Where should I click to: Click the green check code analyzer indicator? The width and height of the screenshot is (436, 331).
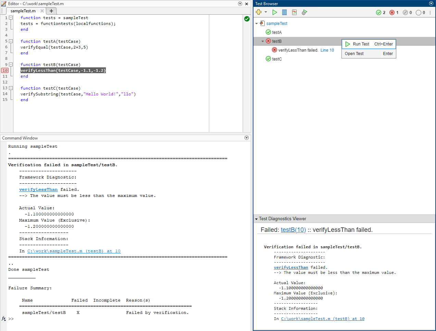pyautogui.click(x=247, y=19)
